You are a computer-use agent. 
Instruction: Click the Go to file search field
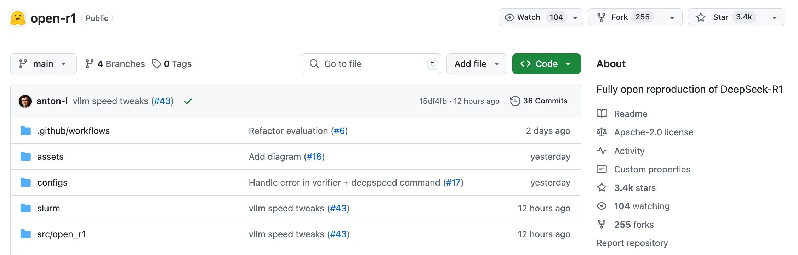(371, 64)
